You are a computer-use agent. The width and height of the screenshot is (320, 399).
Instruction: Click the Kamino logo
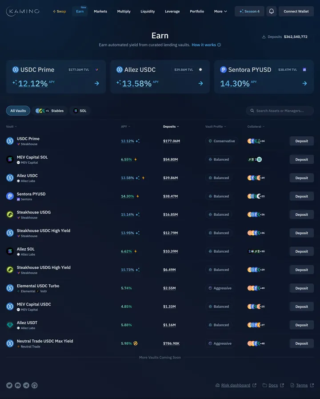[x=23, y=11]
